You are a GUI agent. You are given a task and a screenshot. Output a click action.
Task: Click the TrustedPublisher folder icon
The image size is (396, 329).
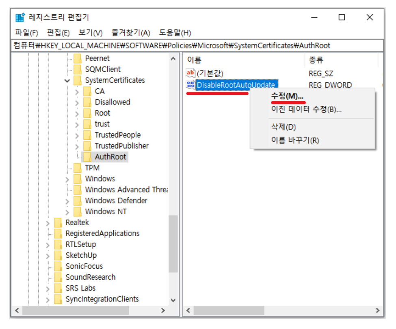pos(87,146)
